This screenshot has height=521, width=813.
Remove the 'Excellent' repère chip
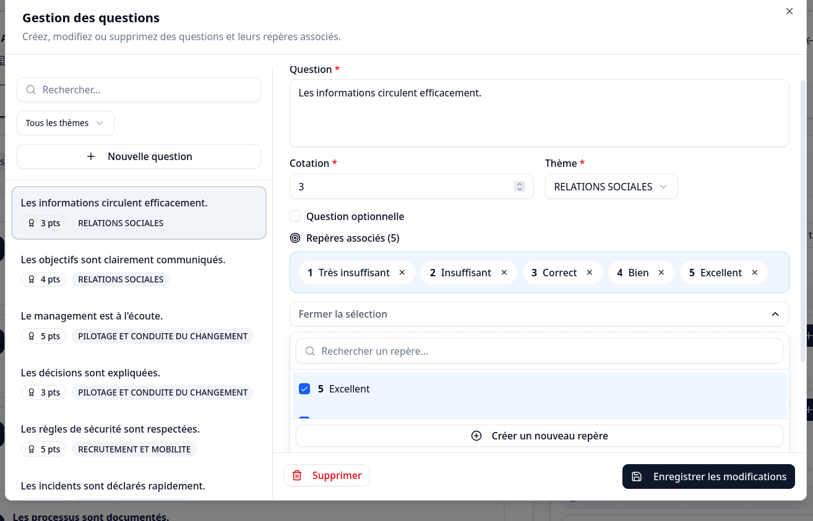[755, 273]
